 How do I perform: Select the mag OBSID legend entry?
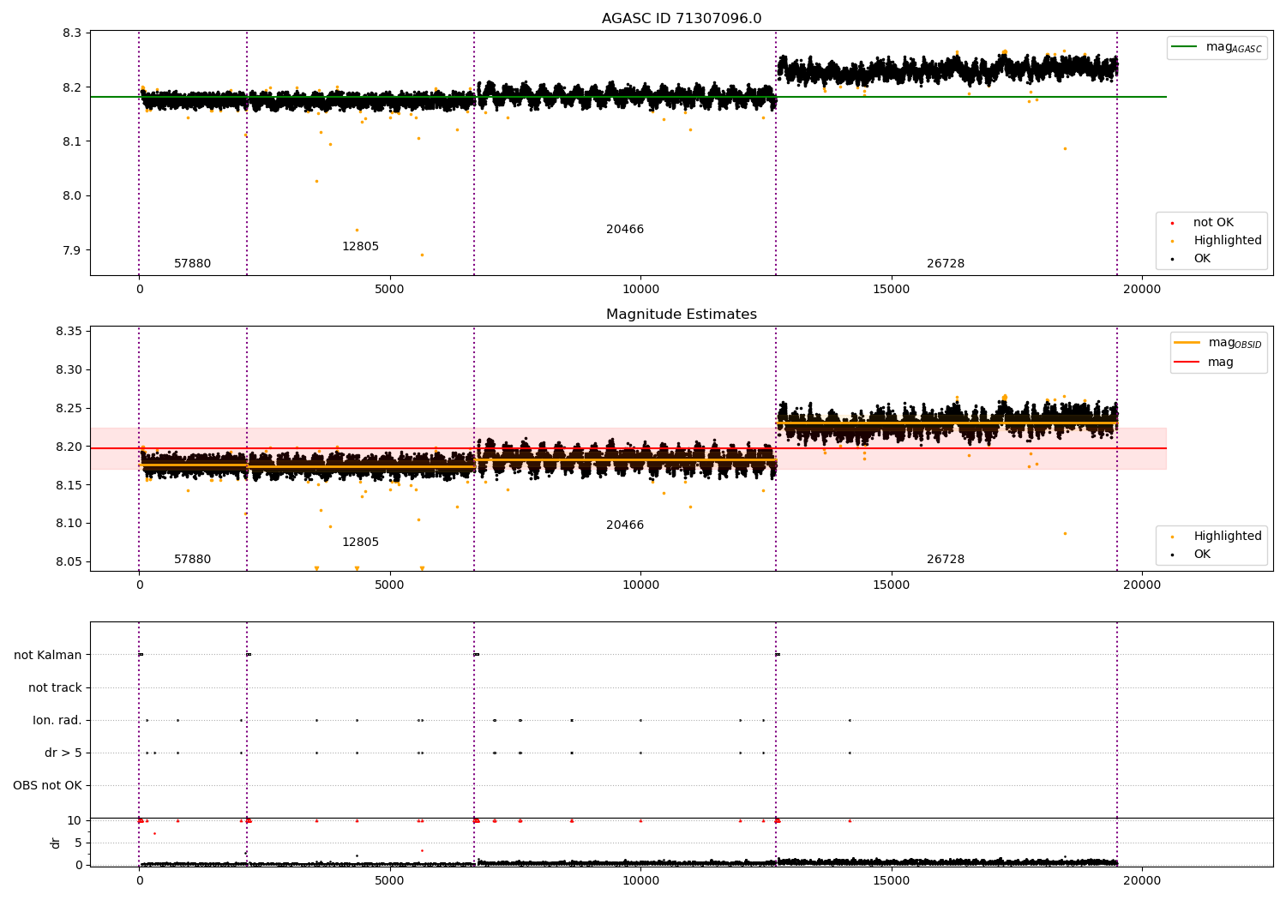[1218, 343]
